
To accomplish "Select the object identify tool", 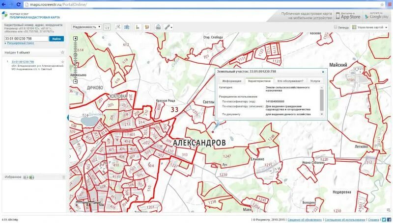I will tap(107, 27).
